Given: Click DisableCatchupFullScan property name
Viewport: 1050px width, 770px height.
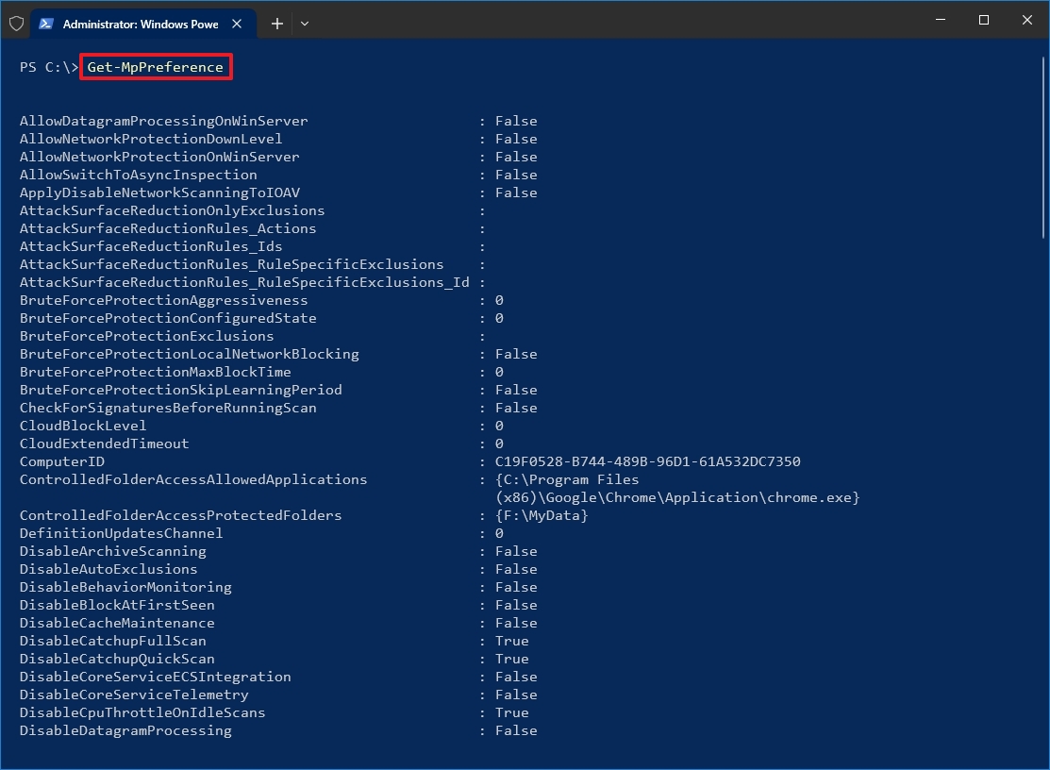Looking at the screenshot, I should tap(112, 641).
